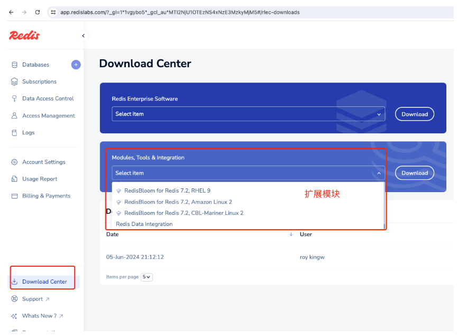Download the Redis Enterprise Software item
Screen dimensions: 467x335
click(x=414, y=114)
